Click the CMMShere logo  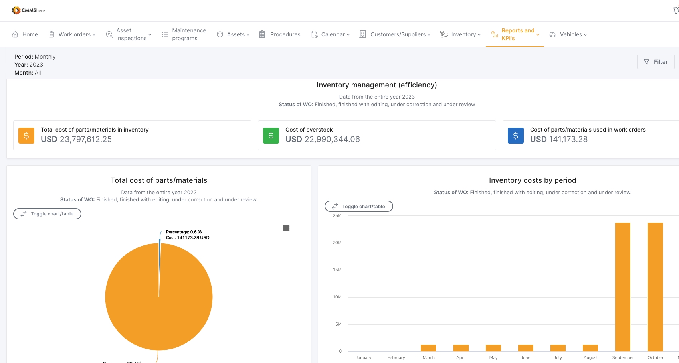[28, 10]
